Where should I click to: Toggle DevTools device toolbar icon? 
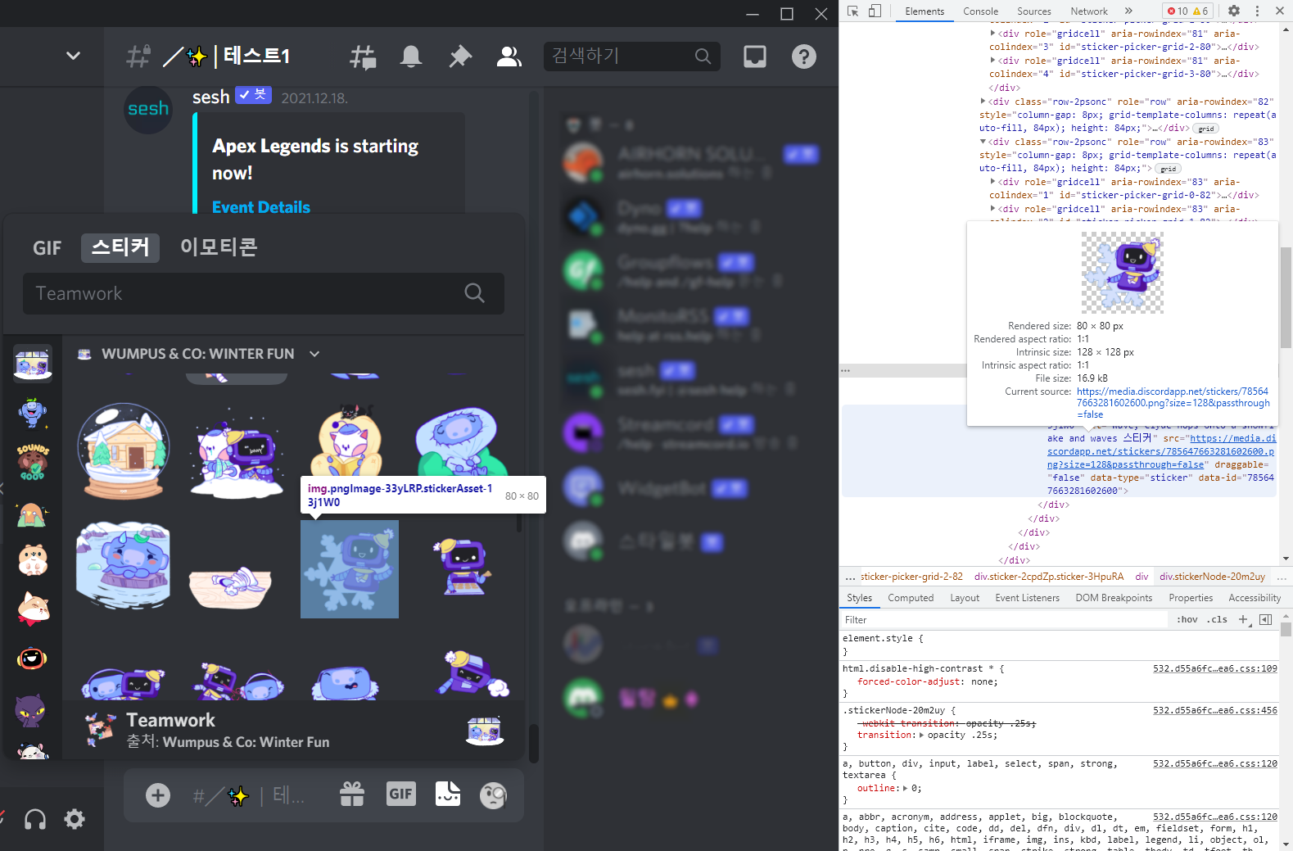[875, 11]
